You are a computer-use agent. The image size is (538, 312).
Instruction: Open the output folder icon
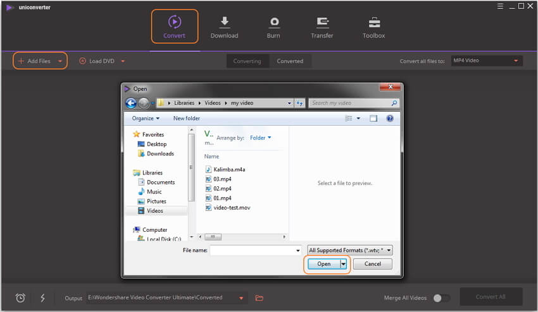coord(260,298)
